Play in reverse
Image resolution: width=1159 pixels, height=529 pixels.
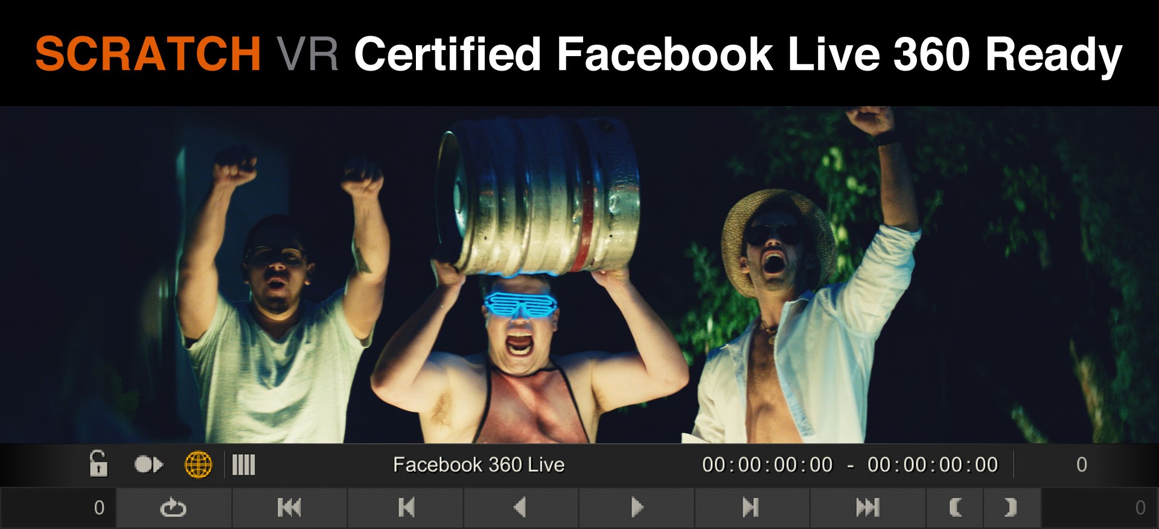521,508
